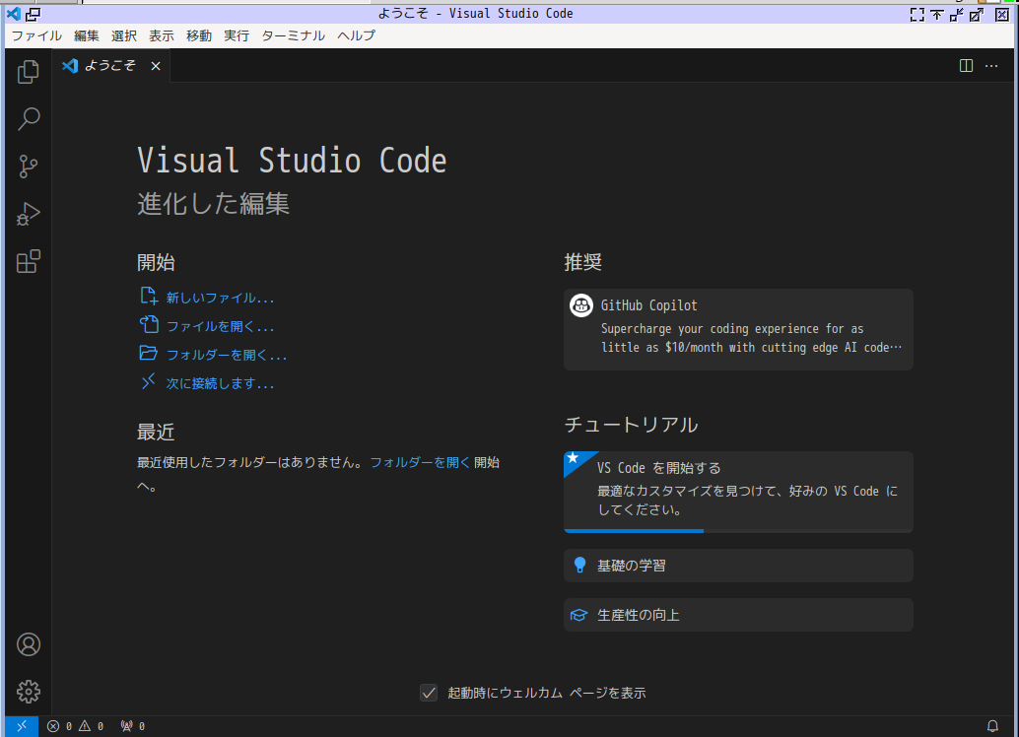Click the window restore icon next to title bar logo
This screenshot has width=1019, height=737.
33,14
